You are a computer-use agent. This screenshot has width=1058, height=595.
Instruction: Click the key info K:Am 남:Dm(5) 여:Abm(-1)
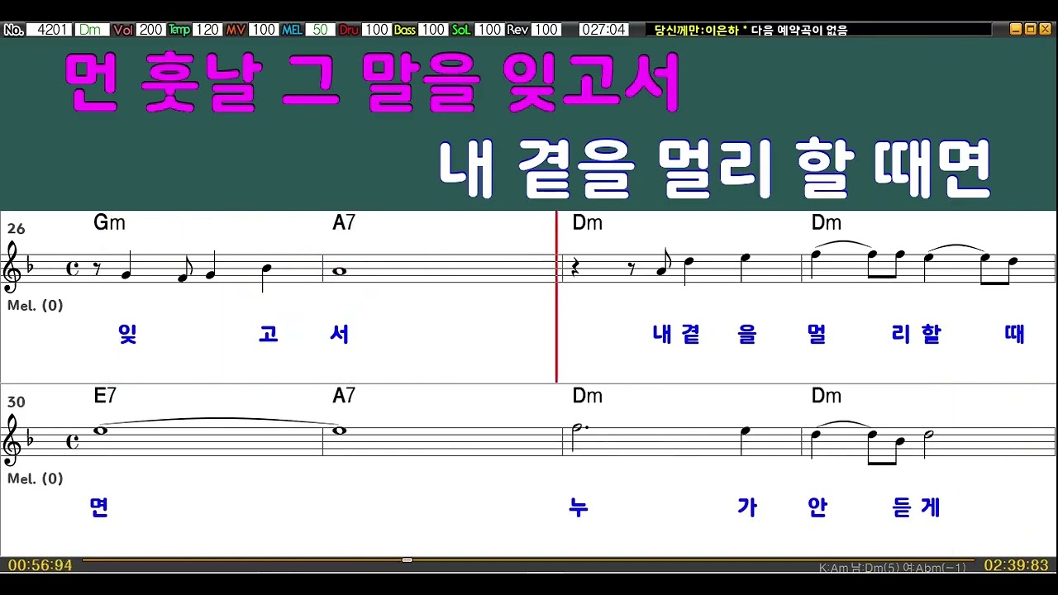pyautogui.click(x=893, y=568)
